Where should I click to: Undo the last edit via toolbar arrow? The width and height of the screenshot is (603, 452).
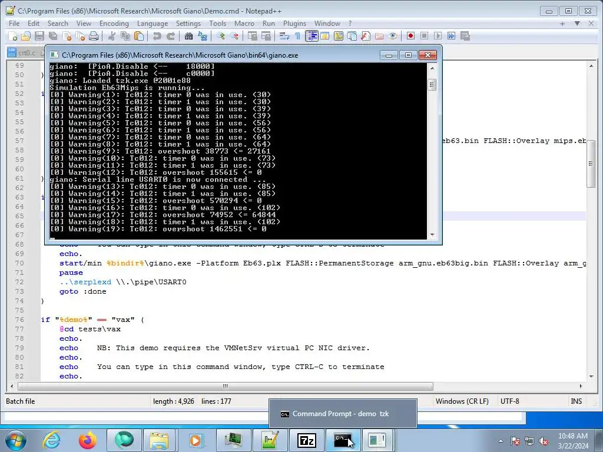point(157,36)
